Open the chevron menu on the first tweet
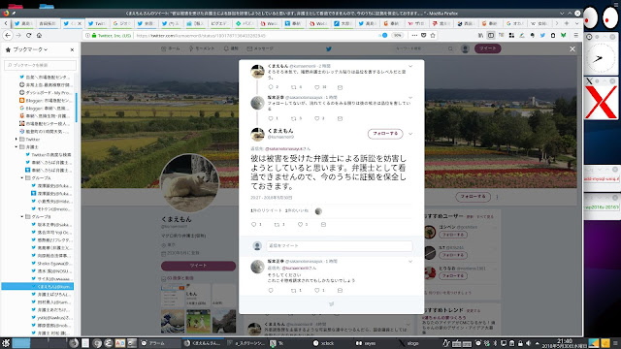This screenshot has height=349, width=621. point(410,66)
